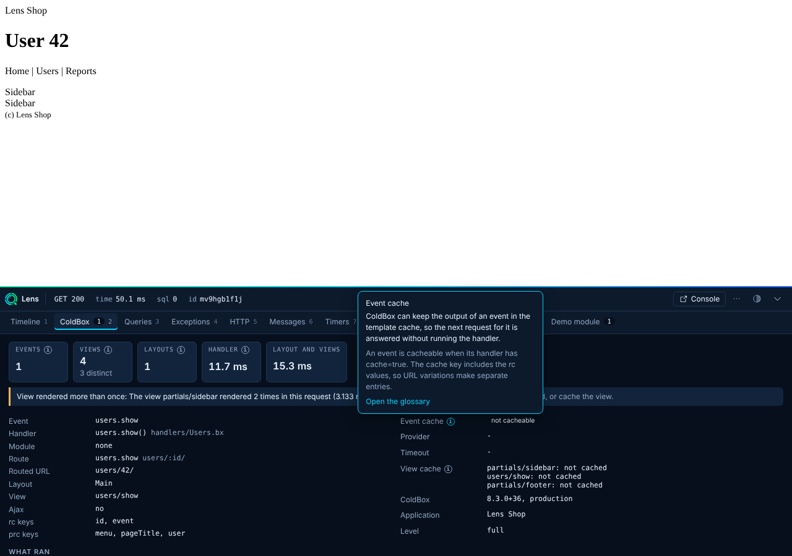Open the three-dots more options menu
This screenshot has height=556, width=792.
point(736,299)
